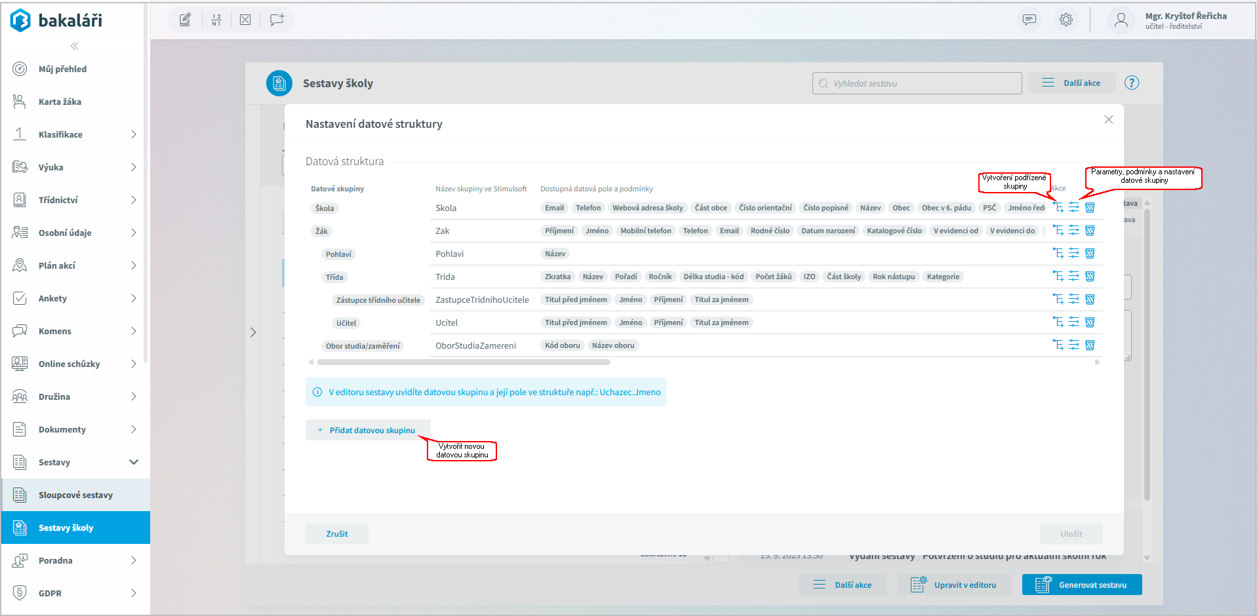The height and width of the screenshot is (616, 1257).
Task: Go to Sloupcové sestavy
Action: [75, 495]
